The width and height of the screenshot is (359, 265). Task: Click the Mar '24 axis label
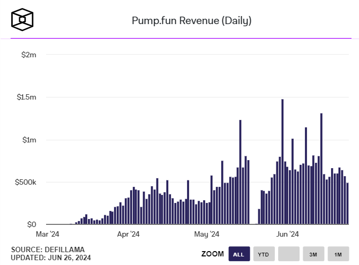[47, 234]
